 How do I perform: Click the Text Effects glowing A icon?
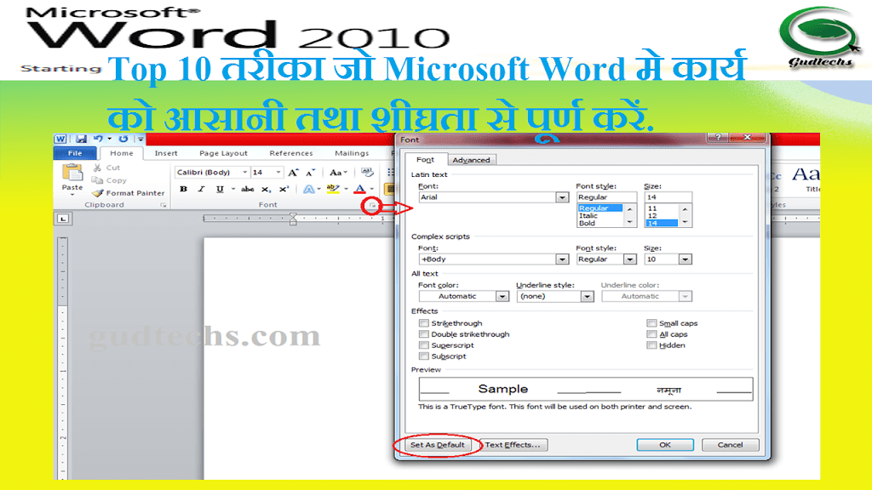308,189
